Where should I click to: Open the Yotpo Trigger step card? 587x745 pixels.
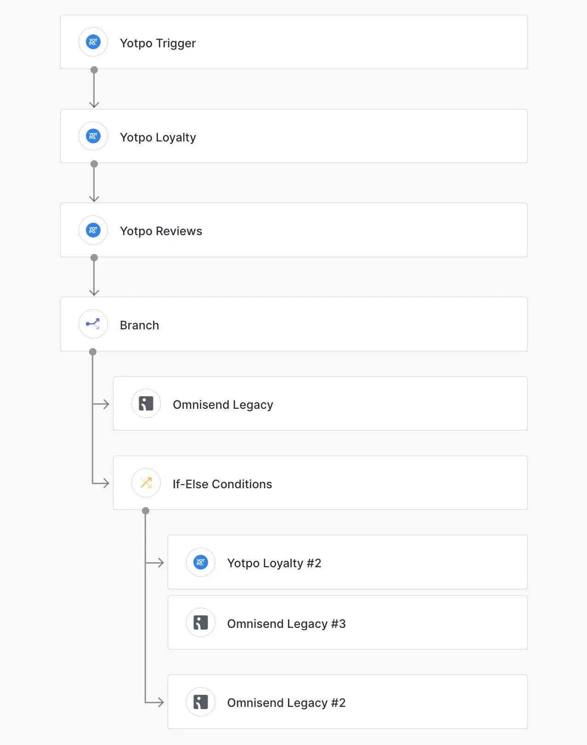(x=294, y=42)
